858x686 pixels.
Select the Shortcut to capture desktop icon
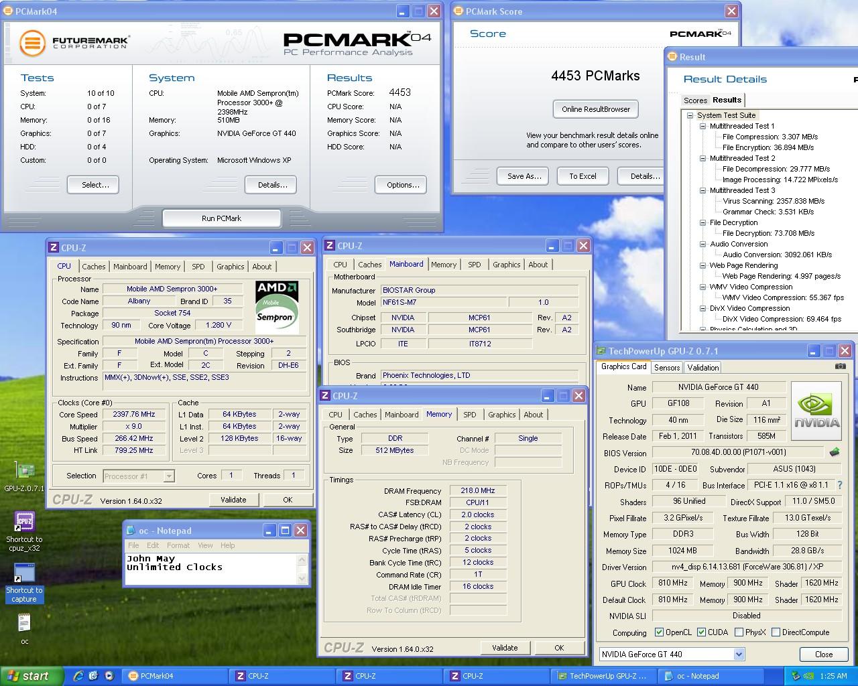pos(24,573)
